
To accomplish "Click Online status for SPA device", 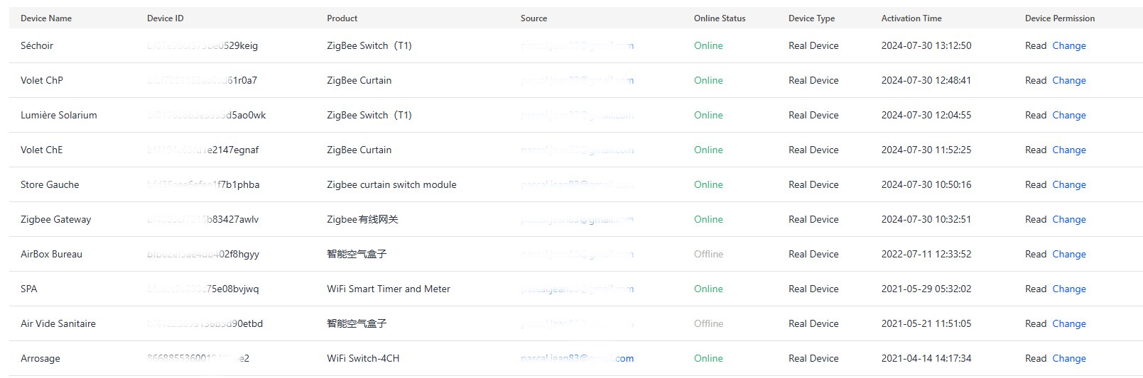I will tap(708, 289).
